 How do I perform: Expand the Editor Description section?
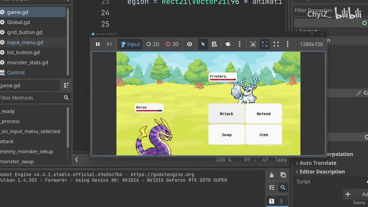tap(322, 172)
